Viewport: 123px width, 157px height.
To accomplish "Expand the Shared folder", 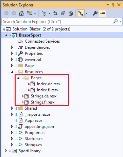I will click(x=12, y=108).
